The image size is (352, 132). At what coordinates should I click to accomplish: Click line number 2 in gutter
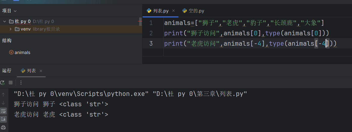pos(151,33)
